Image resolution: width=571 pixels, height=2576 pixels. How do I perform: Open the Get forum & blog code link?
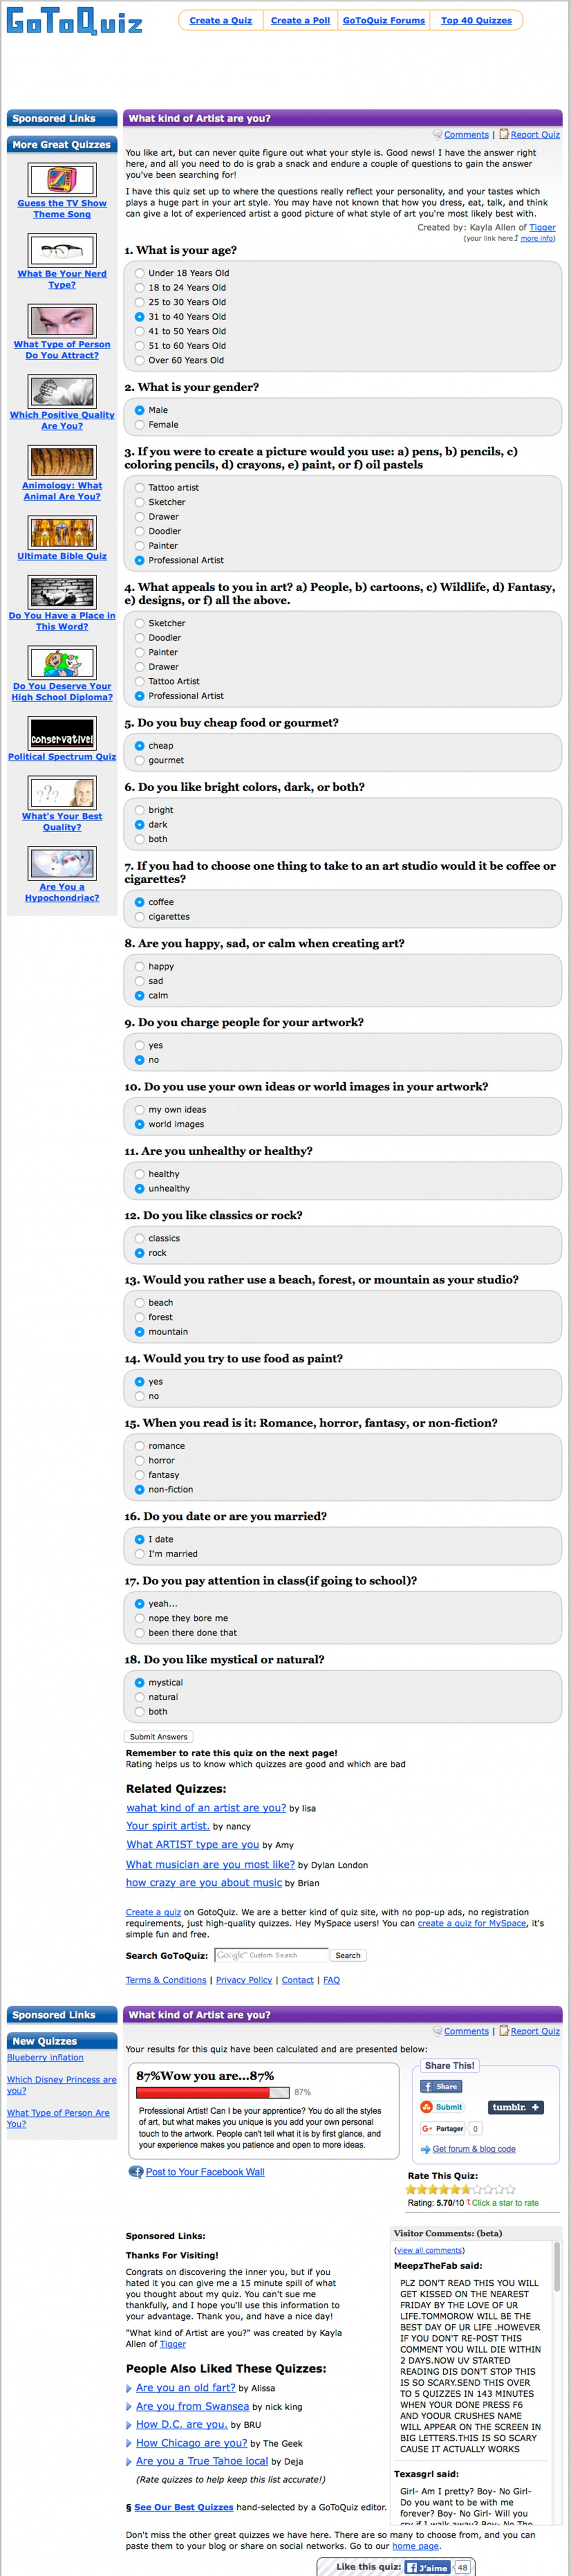pos(474,2149)
